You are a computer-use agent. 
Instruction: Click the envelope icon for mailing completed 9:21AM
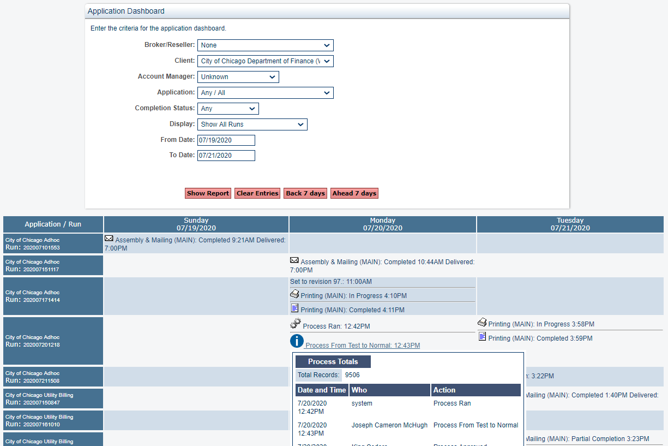pyautogui.click(x=109, y=239)
